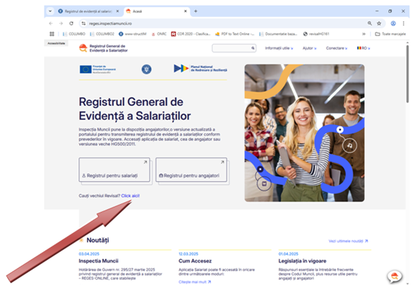The image size is (415, 286).
Task: Expand the Informații utile menu
Action: click(x=279, y=48)
